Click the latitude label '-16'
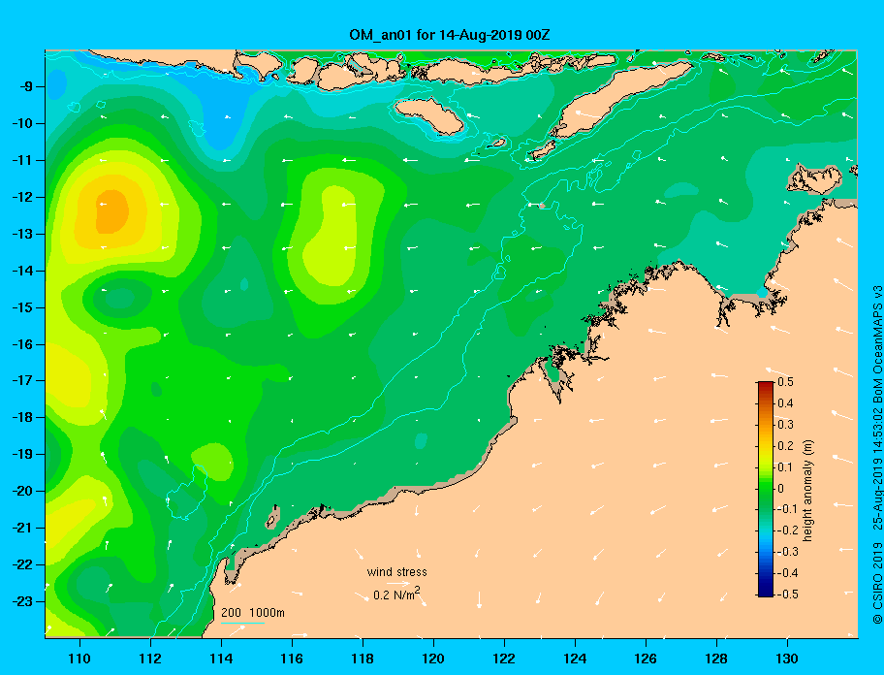 coord(22,344)
